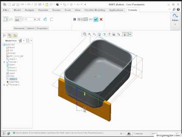Toggle Extrude as solid option
The height and width of the screenshot is (137, 182).
coord(6,19)
